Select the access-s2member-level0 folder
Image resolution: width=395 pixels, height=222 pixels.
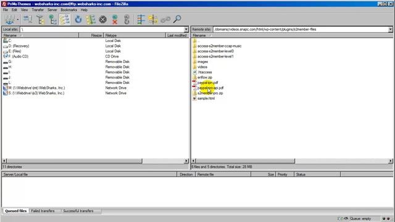(x=214, y=51)
